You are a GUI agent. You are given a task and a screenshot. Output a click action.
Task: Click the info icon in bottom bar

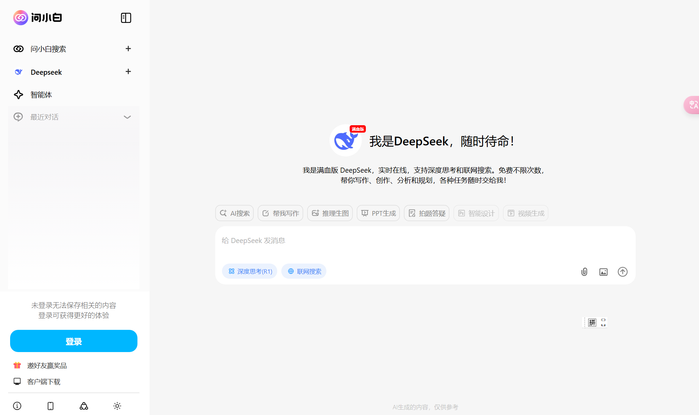17,406
